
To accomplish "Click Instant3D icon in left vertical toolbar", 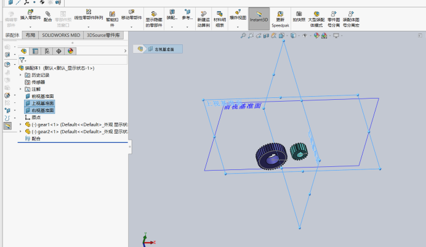I will point(7,126).
